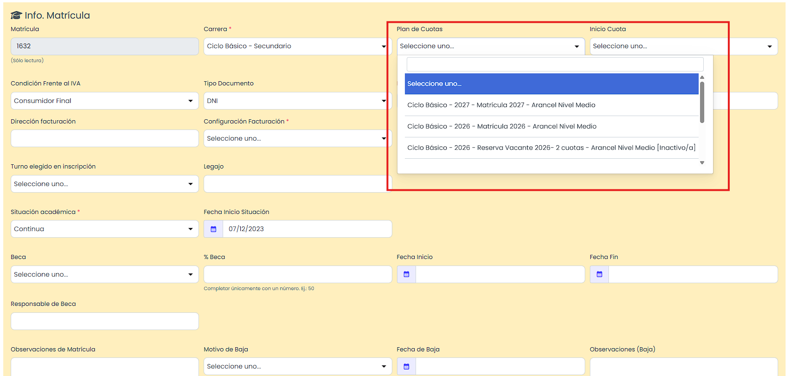Viewport: 793px width, 376px height.
Task: Click 'Completar únicamente con un número' hint
Action: click(x=259, y=288)
